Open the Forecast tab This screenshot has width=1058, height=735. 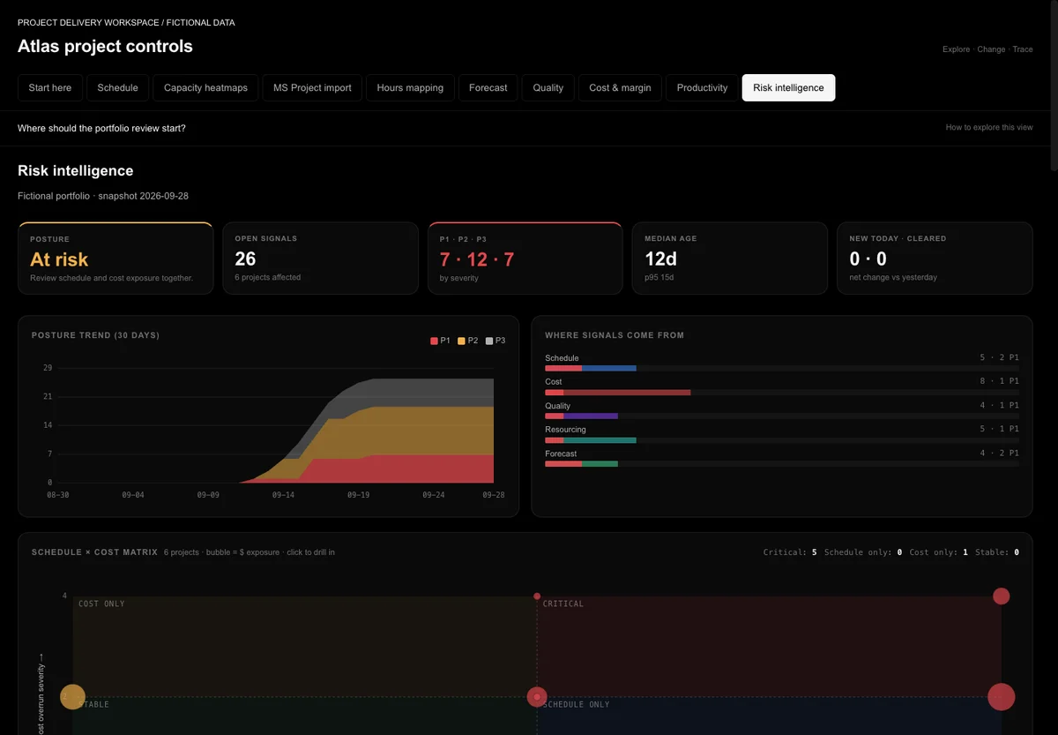coord(488,88)
